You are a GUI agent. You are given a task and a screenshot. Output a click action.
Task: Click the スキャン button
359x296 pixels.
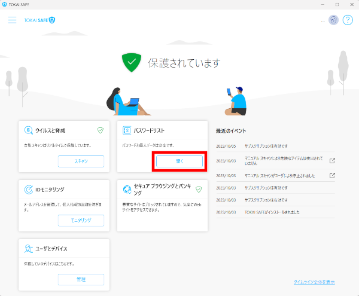pyautogui.click(x=81, y=161)
